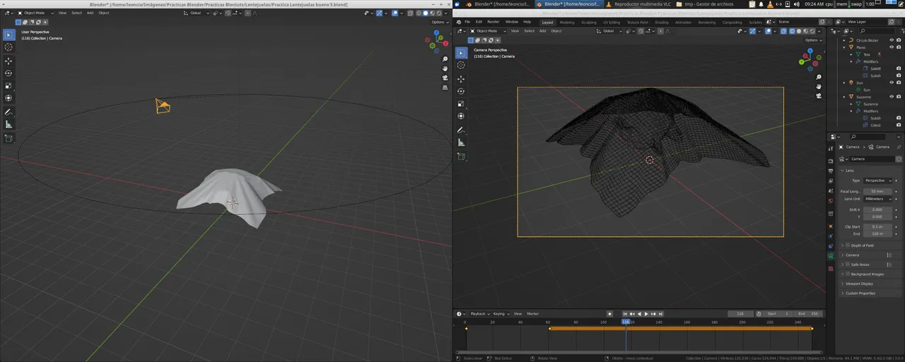Open the File menu
Viewport: 905px width, 362px height.
coord(467,22)
